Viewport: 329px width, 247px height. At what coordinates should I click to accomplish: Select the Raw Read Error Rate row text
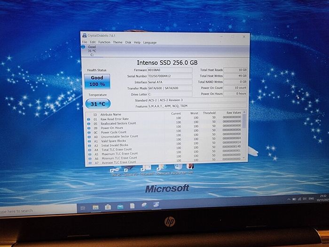click(x=115, y=119)
